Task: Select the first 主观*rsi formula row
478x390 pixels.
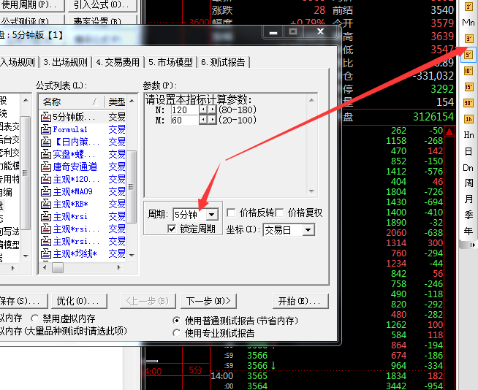Action: (x=83, y=216)
